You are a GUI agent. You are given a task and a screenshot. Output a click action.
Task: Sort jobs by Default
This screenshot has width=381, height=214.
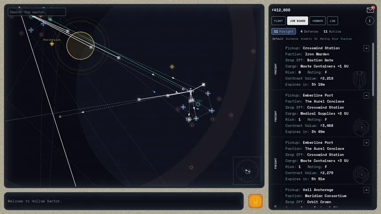tap(278, 39)
